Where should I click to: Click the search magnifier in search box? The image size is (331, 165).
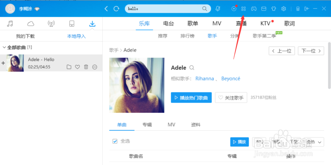[x=205, y=9]
